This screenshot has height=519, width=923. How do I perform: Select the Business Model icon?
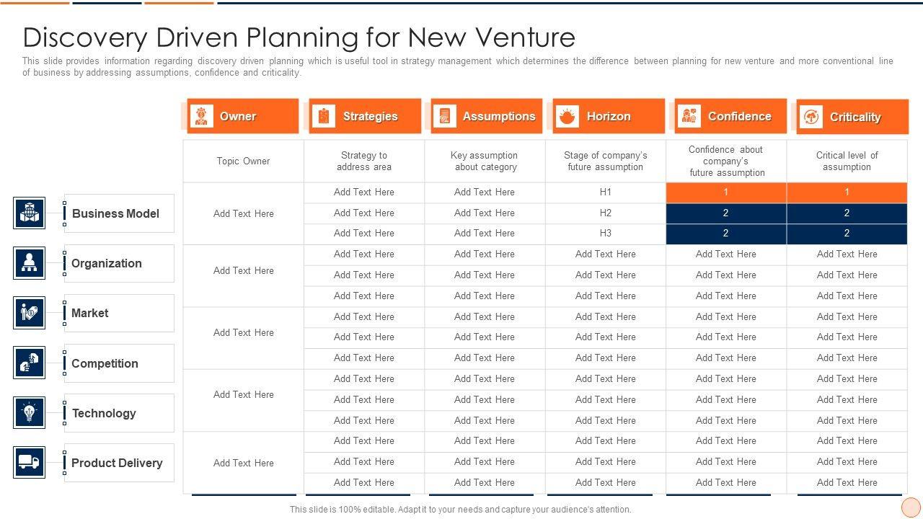(29, 213)
